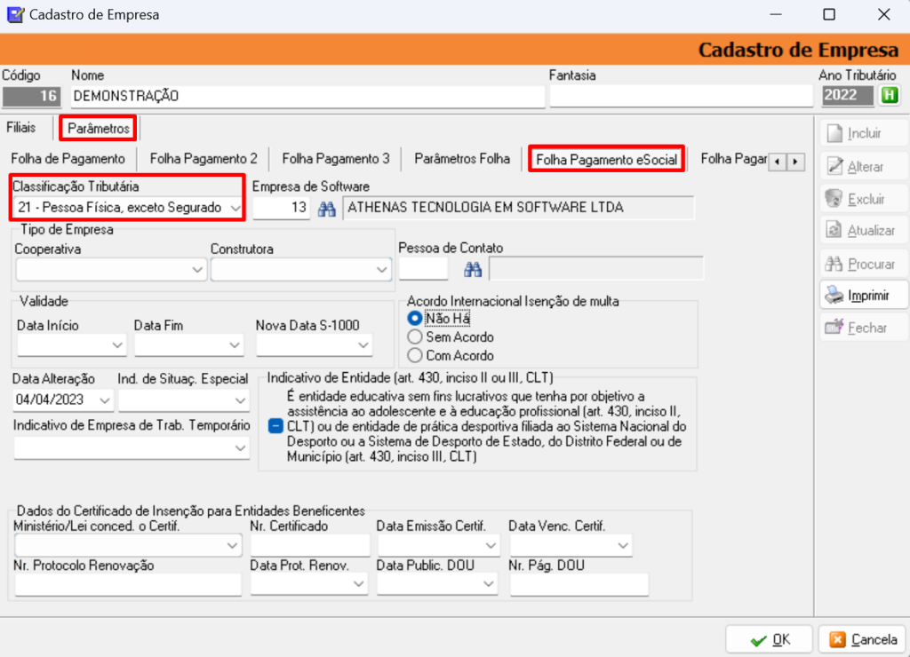This screenshot has height=657, width=910.
Task: Click the Excluir button
Action: 864,199
